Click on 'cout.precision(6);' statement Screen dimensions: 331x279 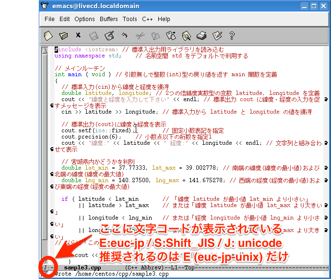(91, 137)
